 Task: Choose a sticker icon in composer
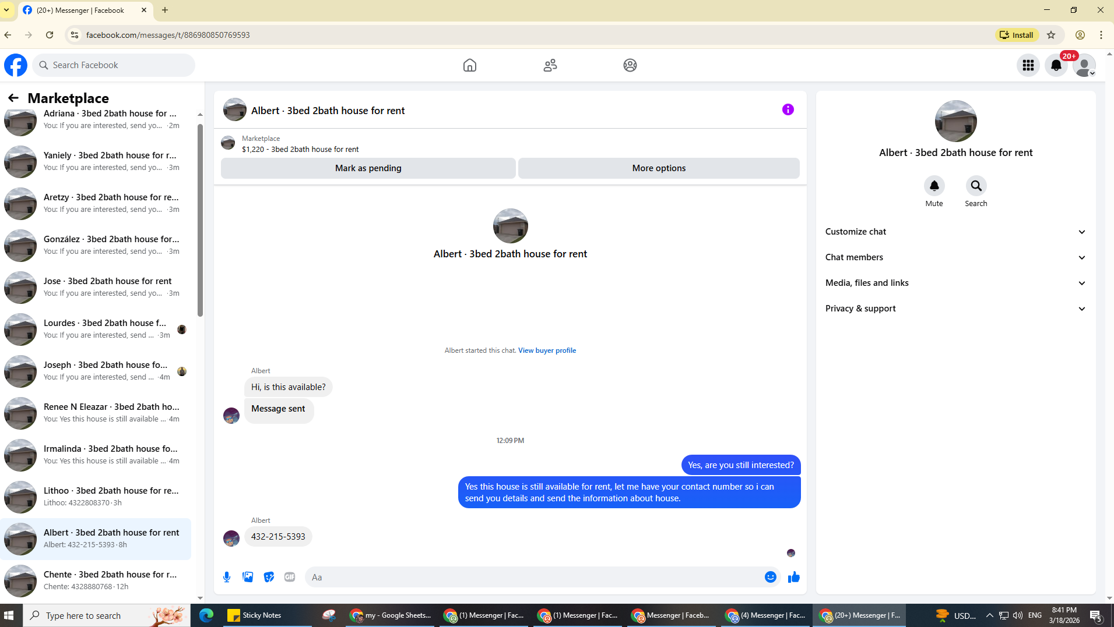pyautogui.click(x=269, y=577)
